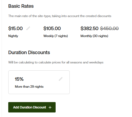Open the 15% discount card
This screenshot has height=117, width=132.
[39, 82]
